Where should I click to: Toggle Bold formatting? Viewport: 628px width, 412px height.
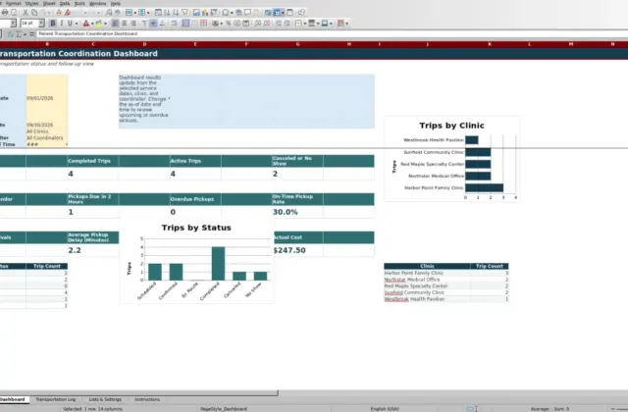pos(53,24)
